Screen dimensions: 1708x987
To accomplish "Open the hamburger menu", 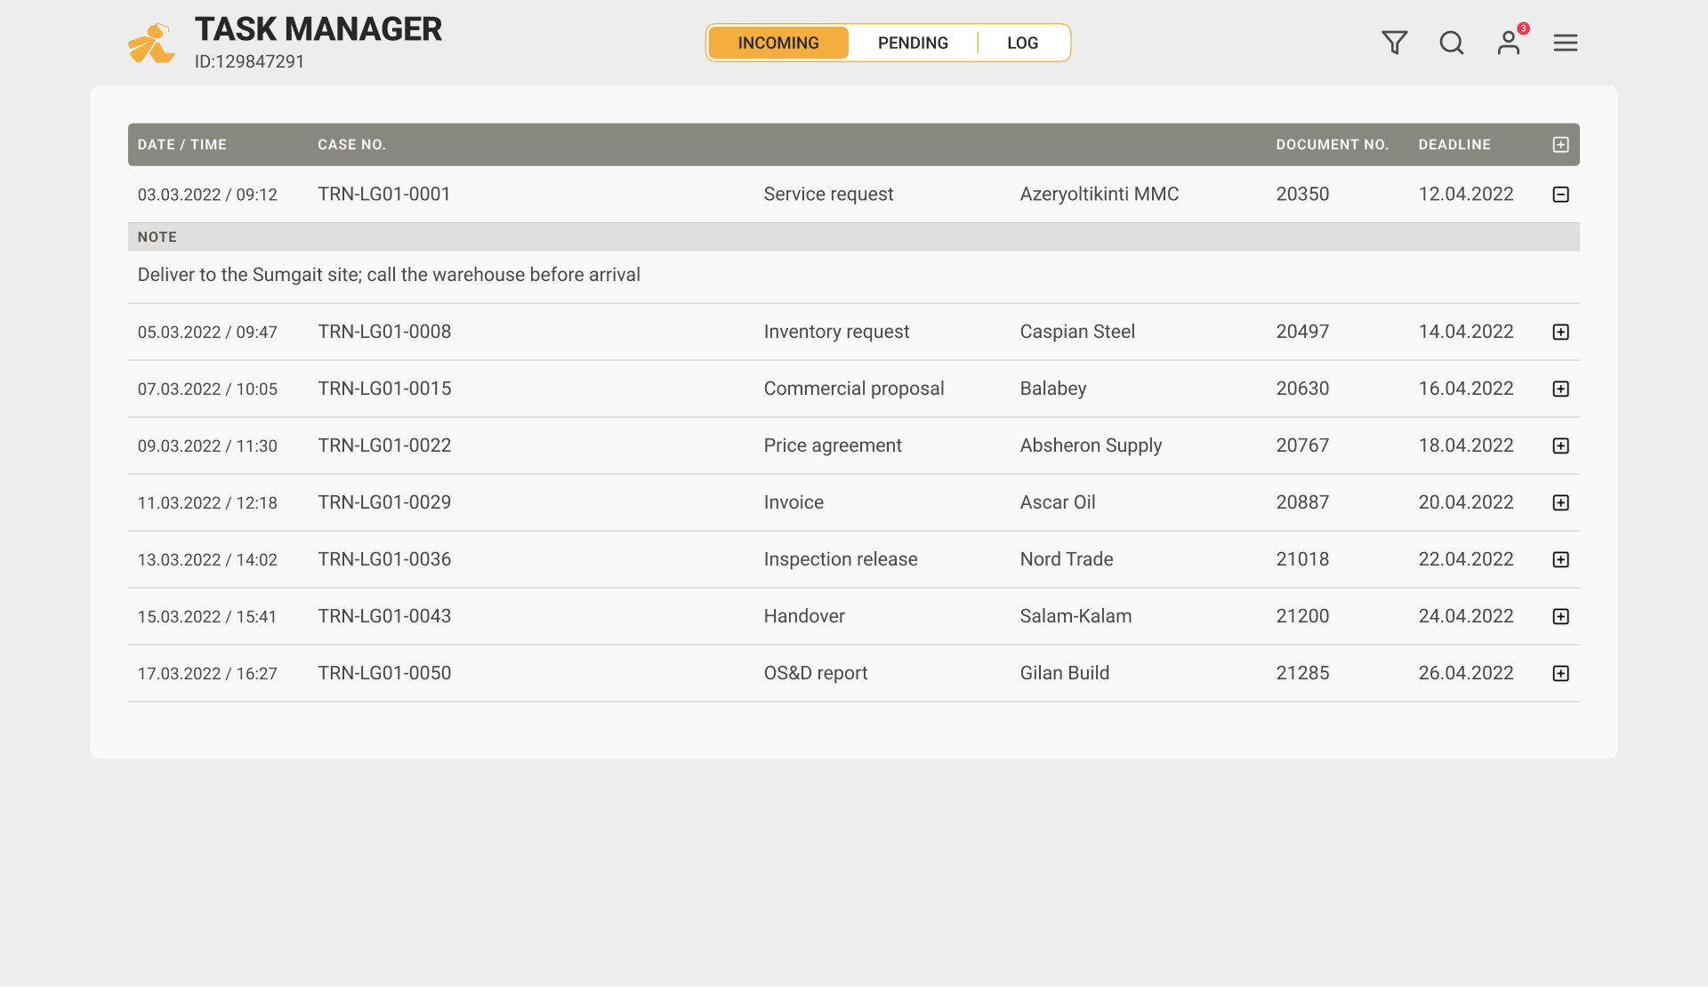I will (x=1565, y=43).
